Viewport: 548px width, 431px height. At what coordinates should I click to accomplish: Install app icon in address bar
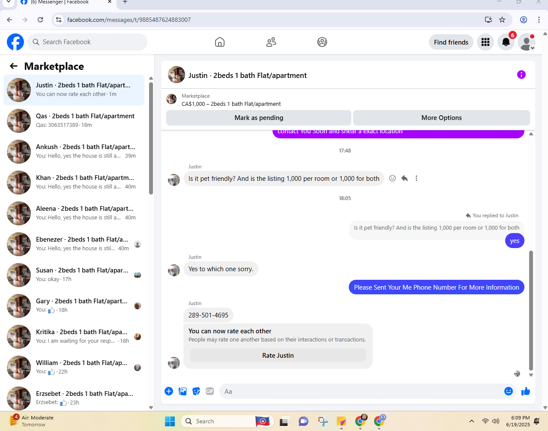pyautogui.click(x=488, y=20)
